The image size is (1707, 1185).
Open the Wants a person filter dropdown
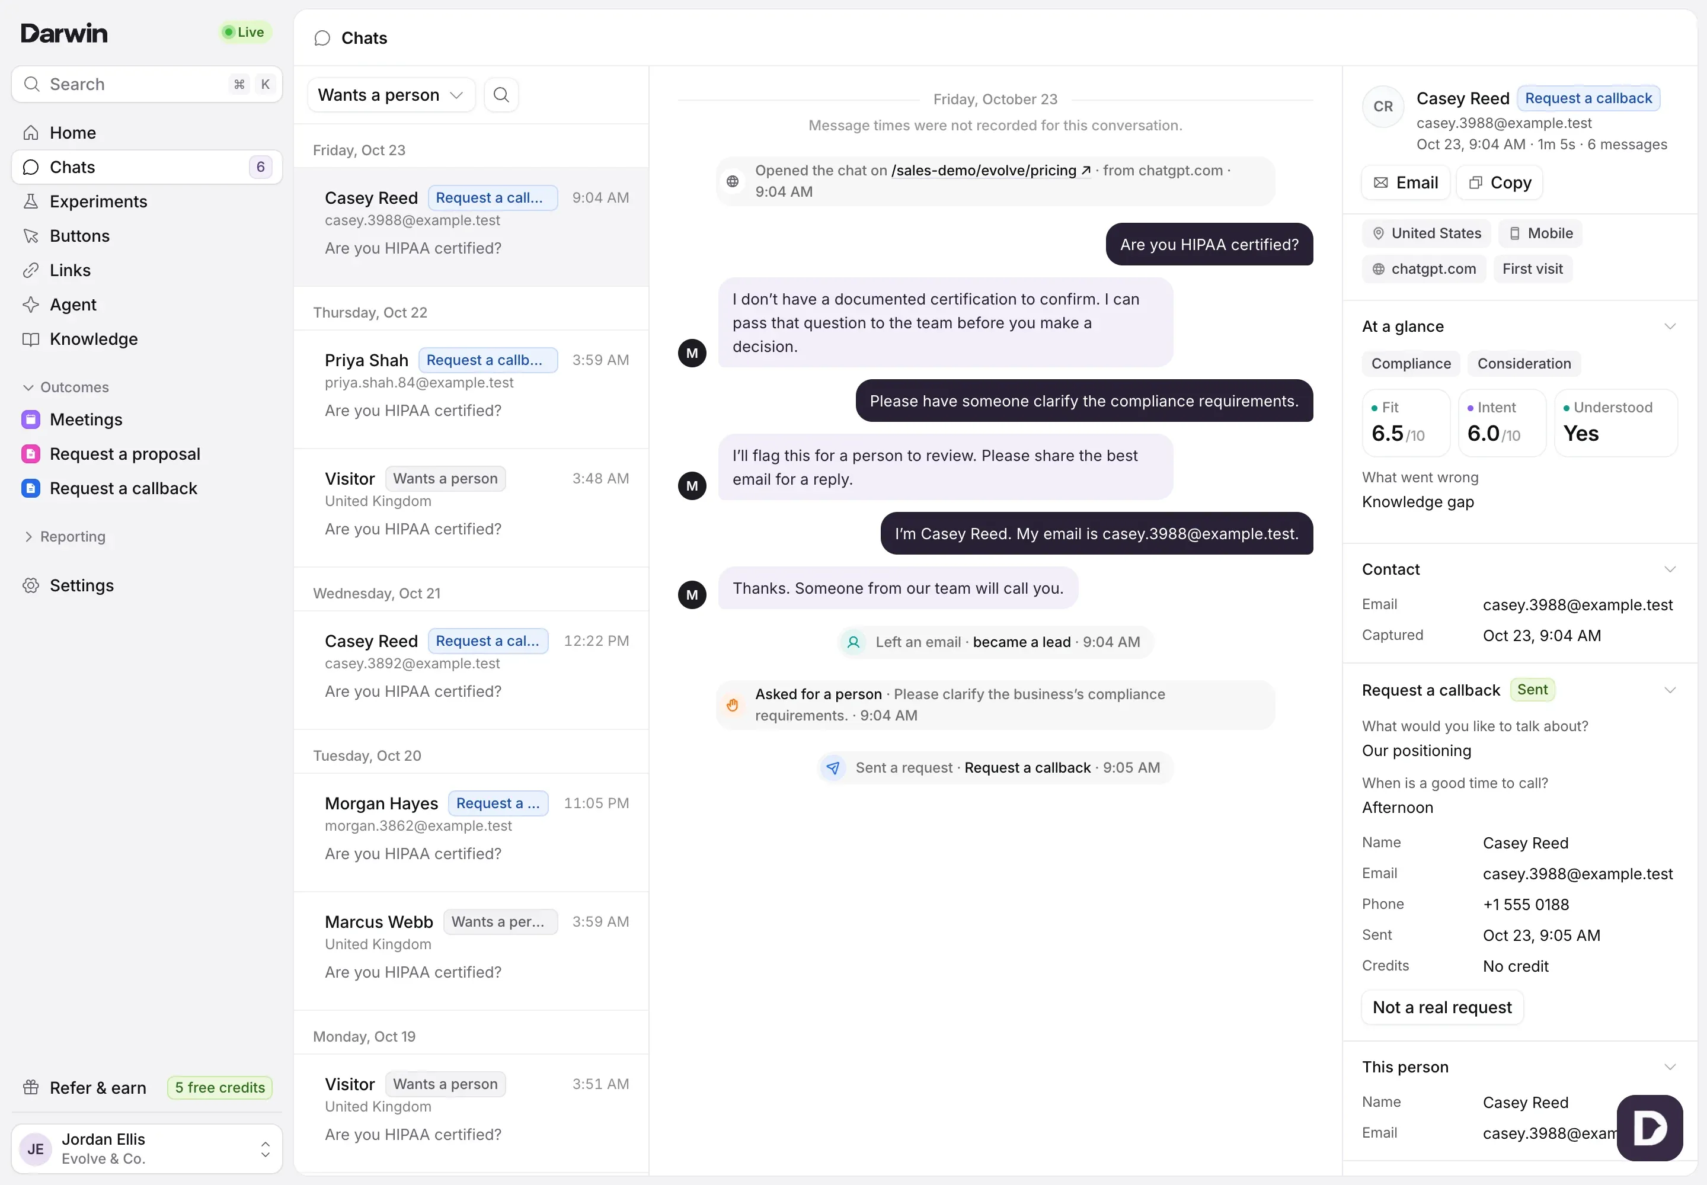tap(391, 95)
